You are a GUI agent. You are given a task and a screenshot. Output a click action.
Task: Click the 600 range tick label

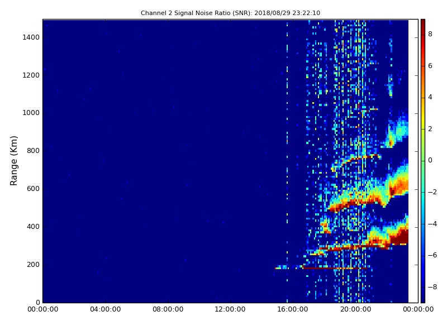[x=33, y=189]
